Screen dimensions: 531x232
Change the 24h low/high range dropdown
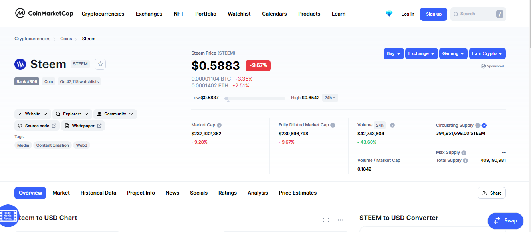click(x=330, y=98)
